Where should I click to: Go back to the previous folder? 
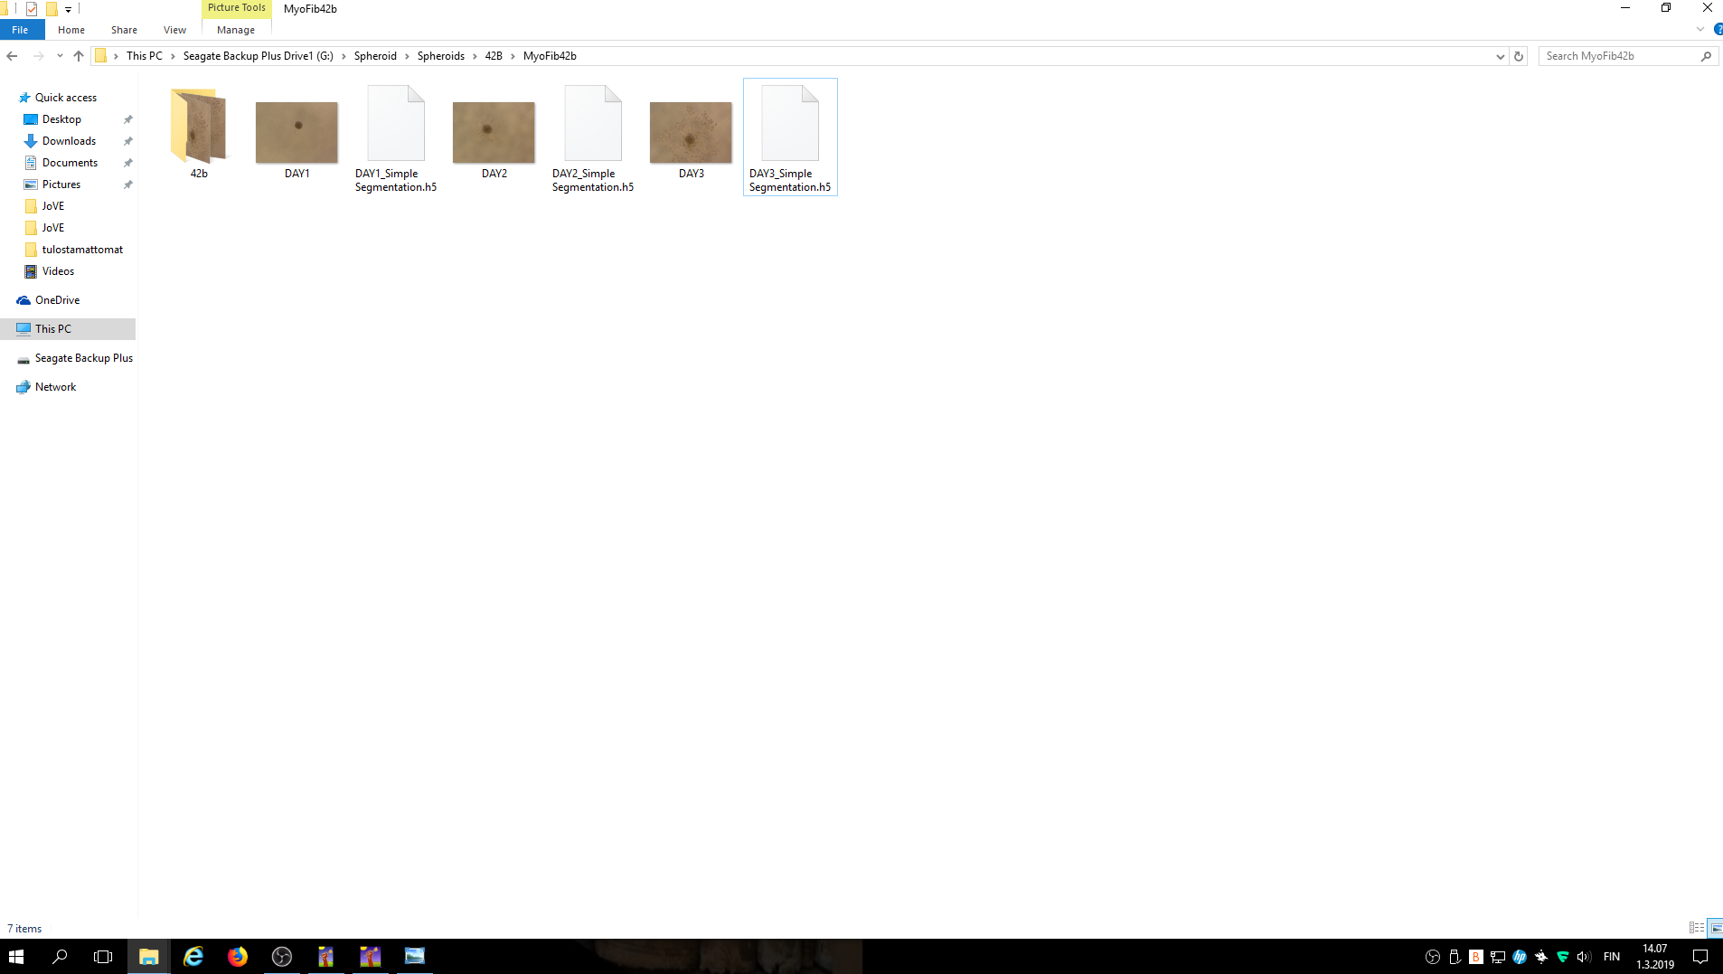click(x=12, y=56)
